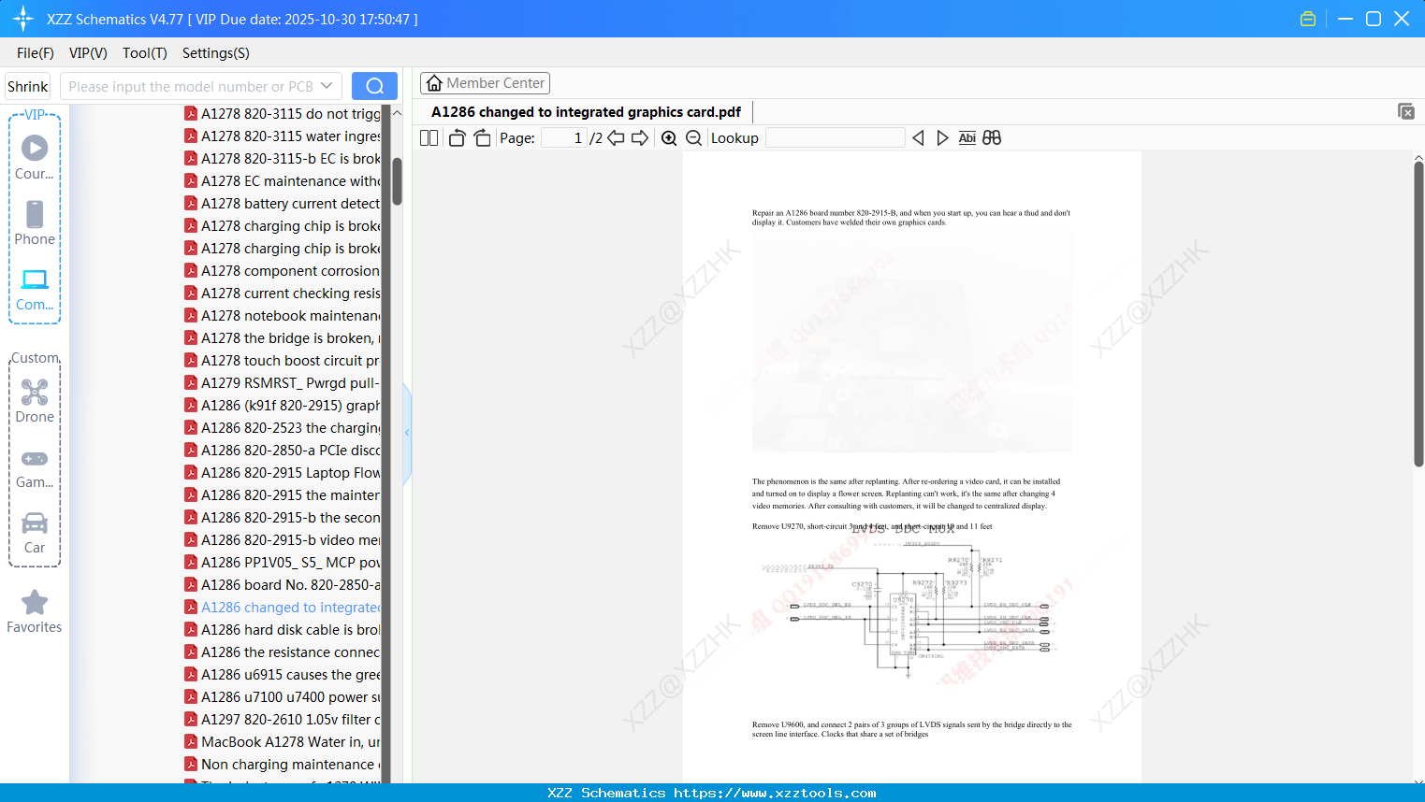Collapse the file list panel handle
This screenshot has height=802, width=1425.
[x=407, y=433]
